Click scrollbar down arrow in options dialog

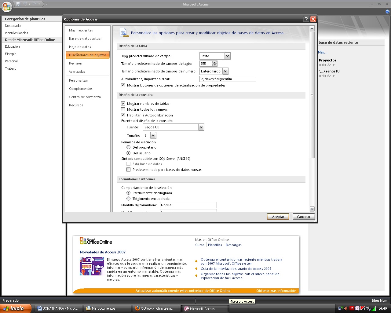tap(312, 209)
